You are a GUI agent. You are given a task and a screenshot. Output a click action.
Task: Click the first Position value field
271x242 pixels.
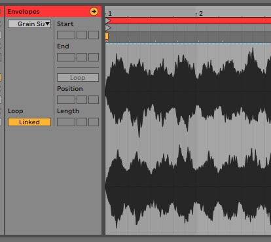pyautogui.click(x=66, y=100)
